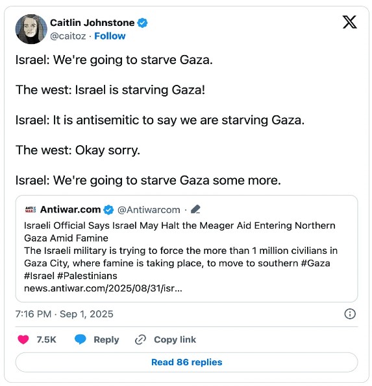Click the Copy link label
Screen dimensions: 372x386
(175, 339)
